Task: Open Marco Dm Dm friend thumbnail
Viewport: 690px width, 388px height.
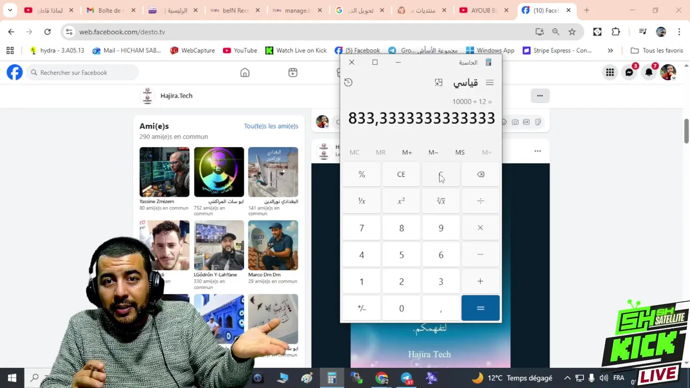Action: pos(273,245)
